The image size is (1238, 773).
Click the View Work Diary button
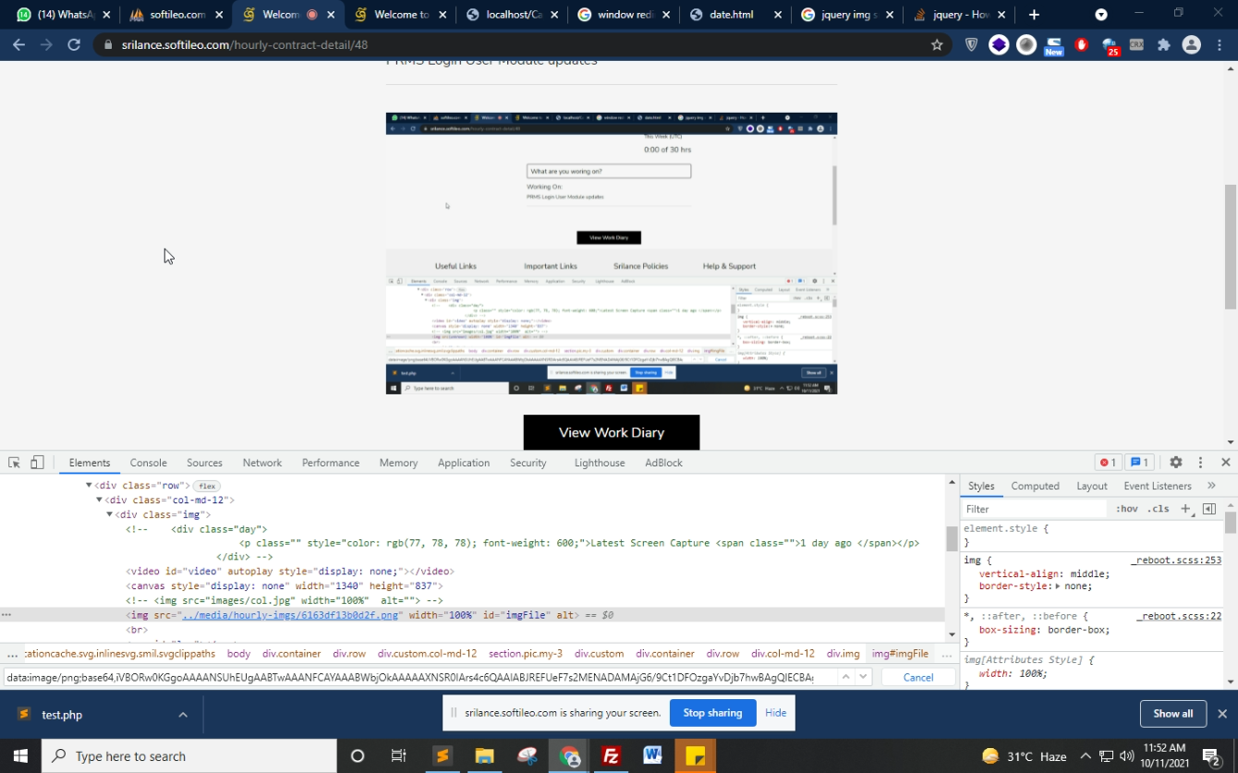611,432
